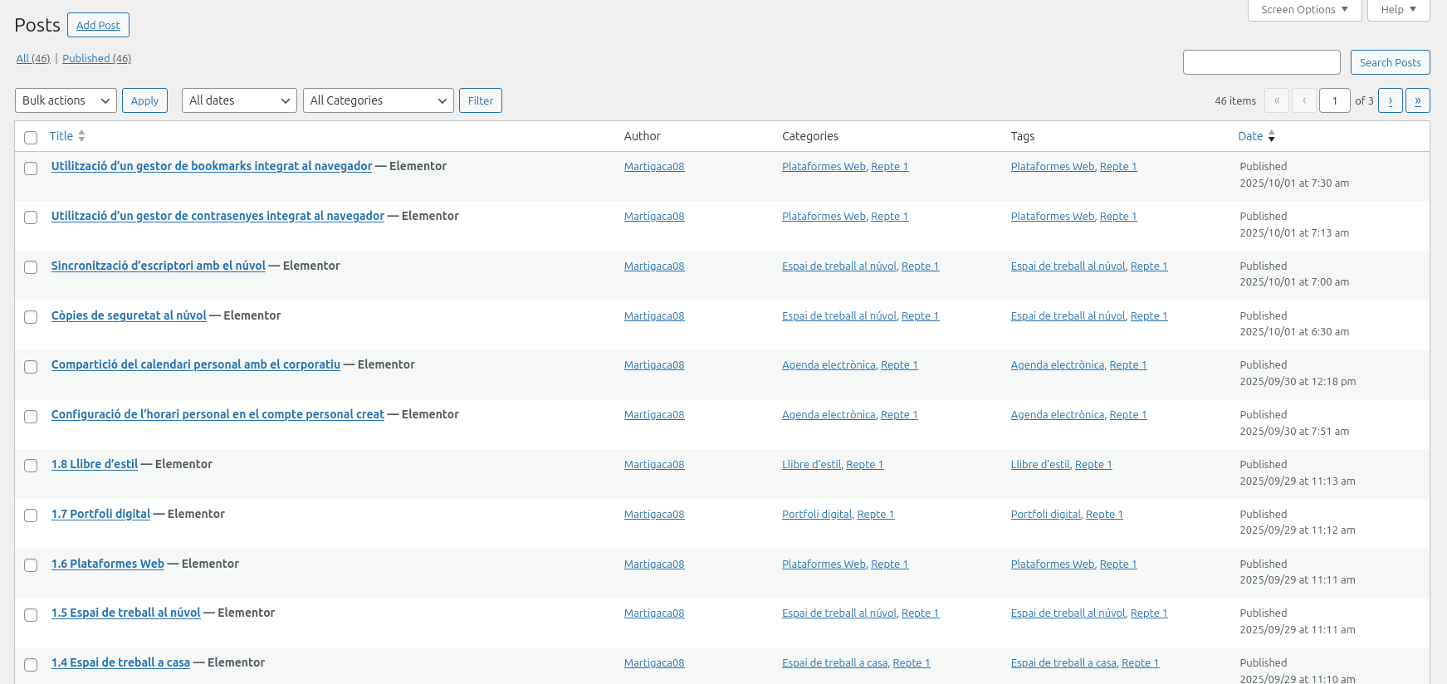Go to next page of posts

1390,100
